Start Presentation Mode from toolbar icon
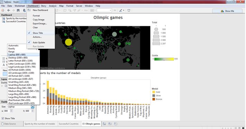The width and height of the screenshot is (246, 129). (x=129, y=10)
